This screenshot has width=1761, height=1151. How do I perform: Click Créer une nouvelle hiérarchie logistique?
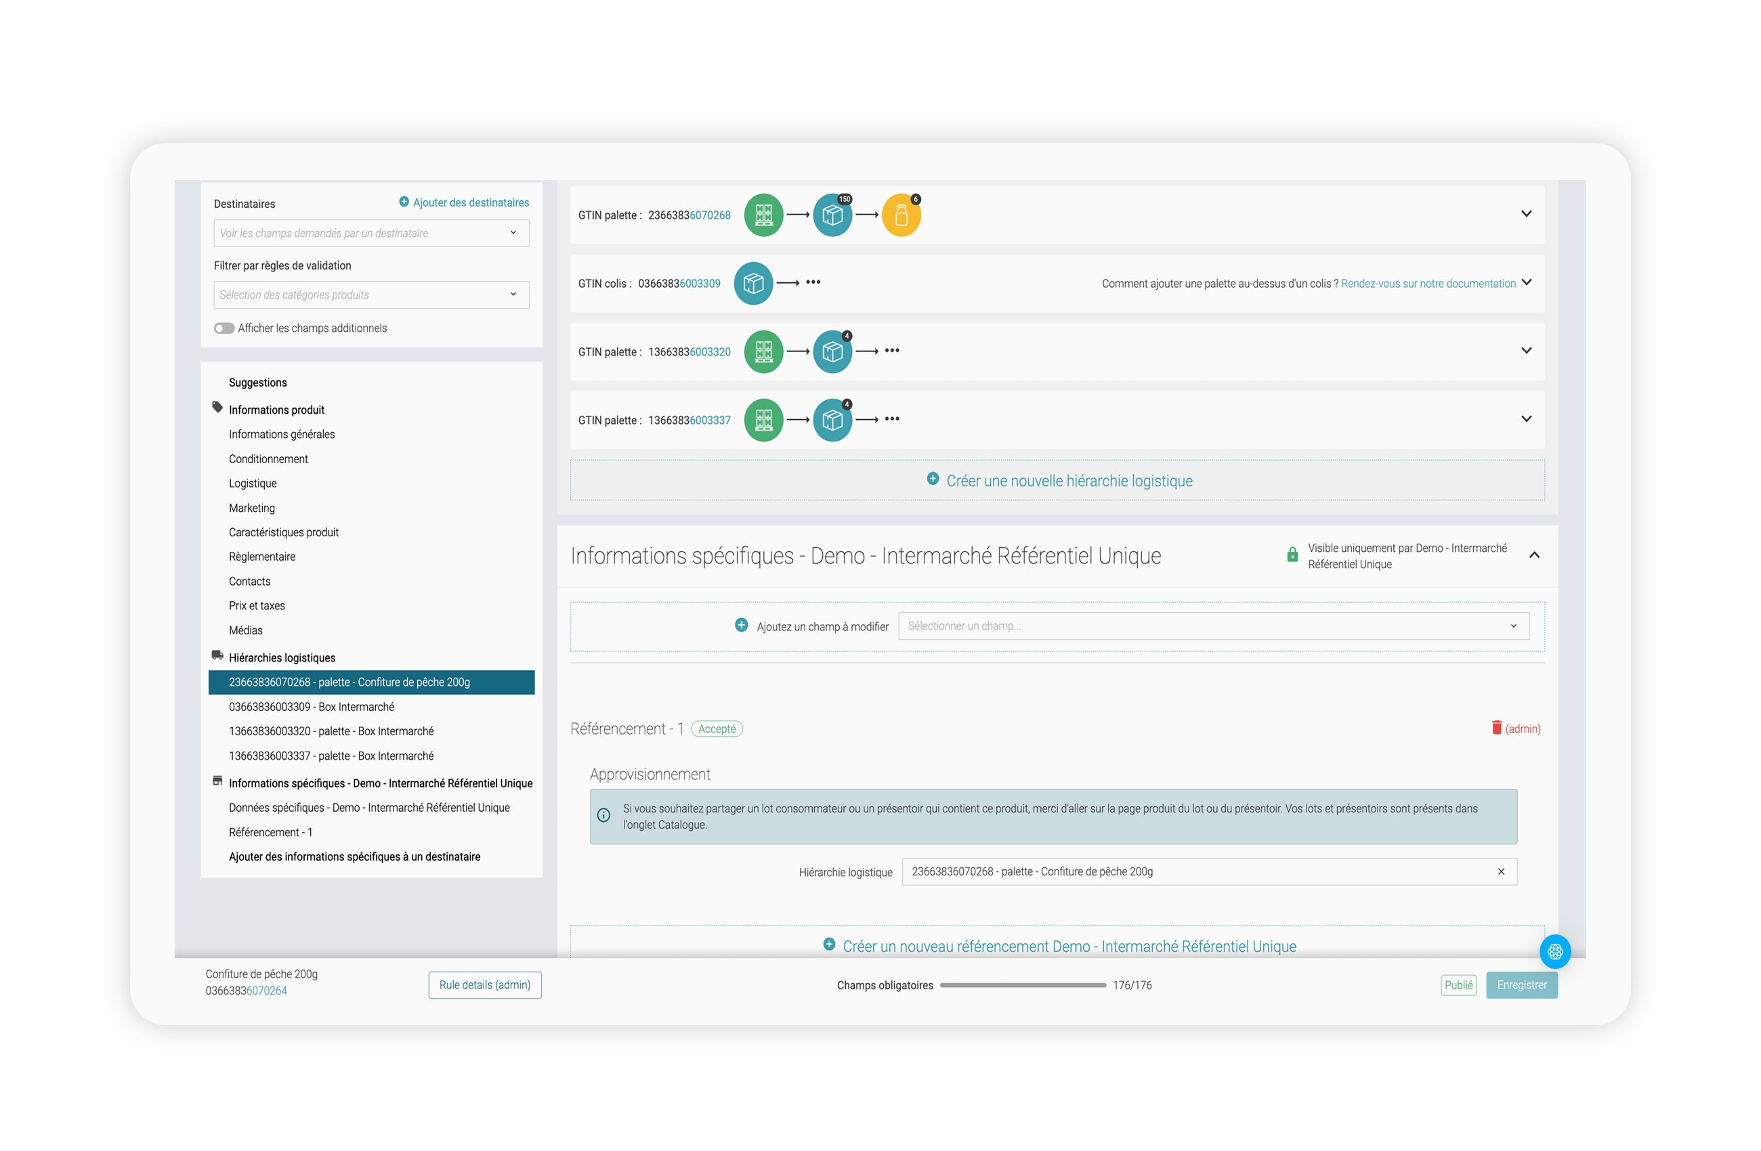[x=1057, y=480]
